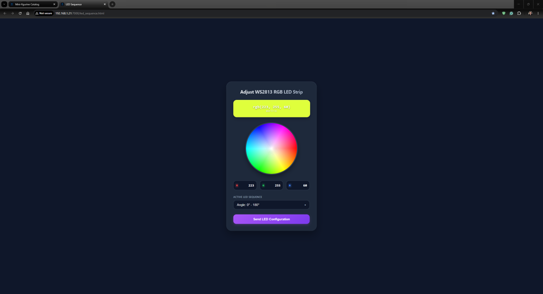This screenshot has width=543, height=294.
Task: Minimize the browser window
Action: [x=519, y=4]
